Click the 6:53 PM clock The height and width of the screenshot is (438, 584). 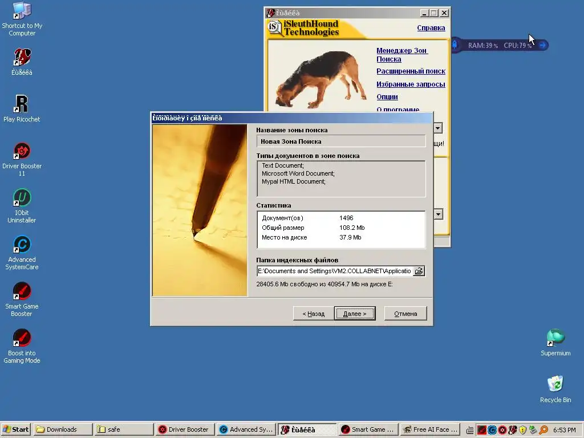(564, 430)
